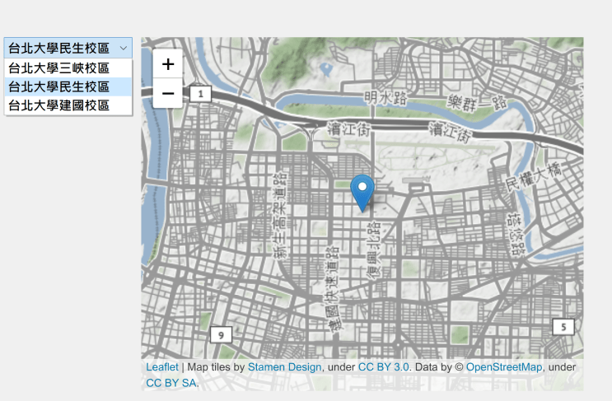This screenshot has width=612, height=401.
Task: Click the 明水路 road label on map
Action: point(387,98)
